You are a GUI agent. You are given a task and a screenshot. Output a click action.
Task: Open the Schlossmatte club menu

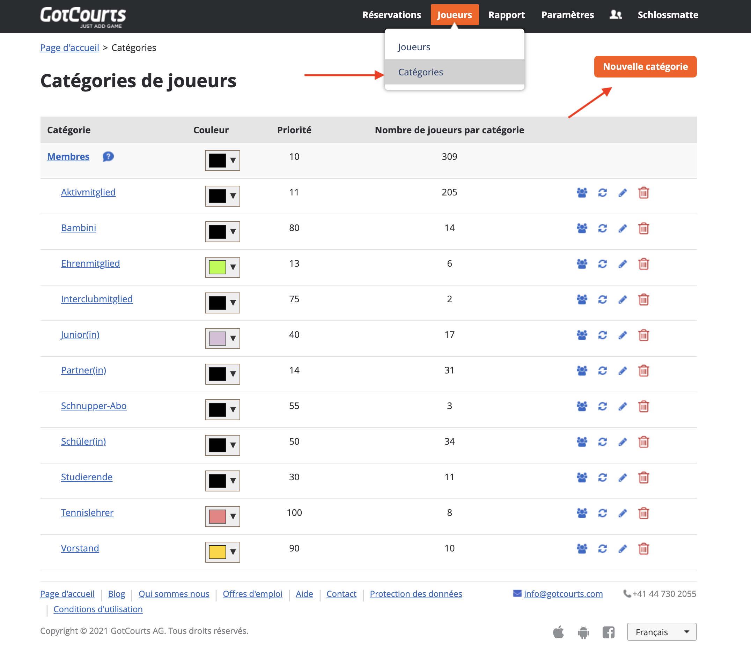668,15
